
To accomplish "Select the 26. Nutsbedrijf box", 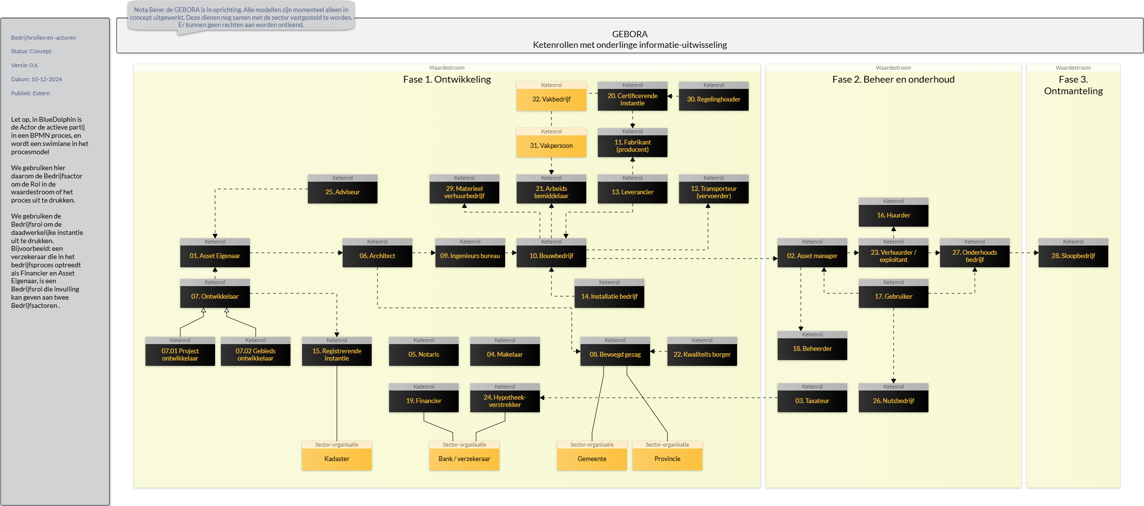I will [894, 398].
